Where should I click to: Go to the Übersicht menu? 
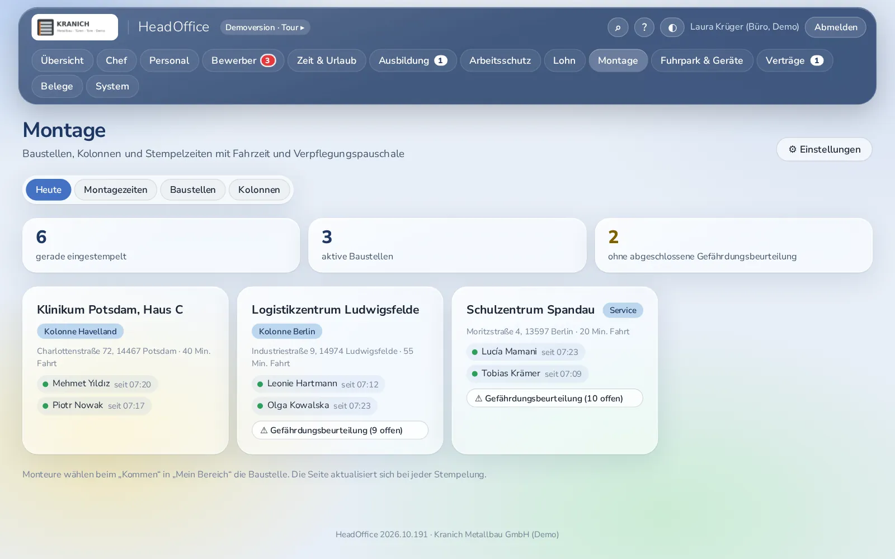[x=62, y=60]
